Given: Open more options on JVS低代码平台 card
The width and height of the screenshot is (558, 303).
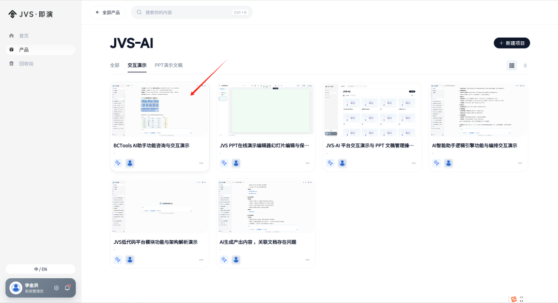Looking at the screenshot, I should 202,260.
